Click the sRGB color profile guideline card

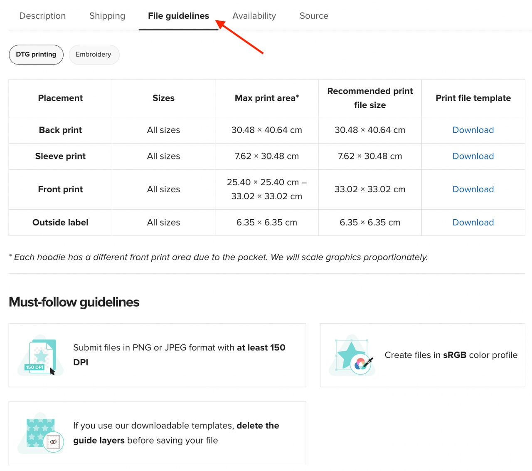click(422, 355)
